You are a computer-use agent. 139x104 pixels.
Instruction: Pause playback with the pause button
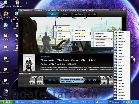[x=110, y=77]
